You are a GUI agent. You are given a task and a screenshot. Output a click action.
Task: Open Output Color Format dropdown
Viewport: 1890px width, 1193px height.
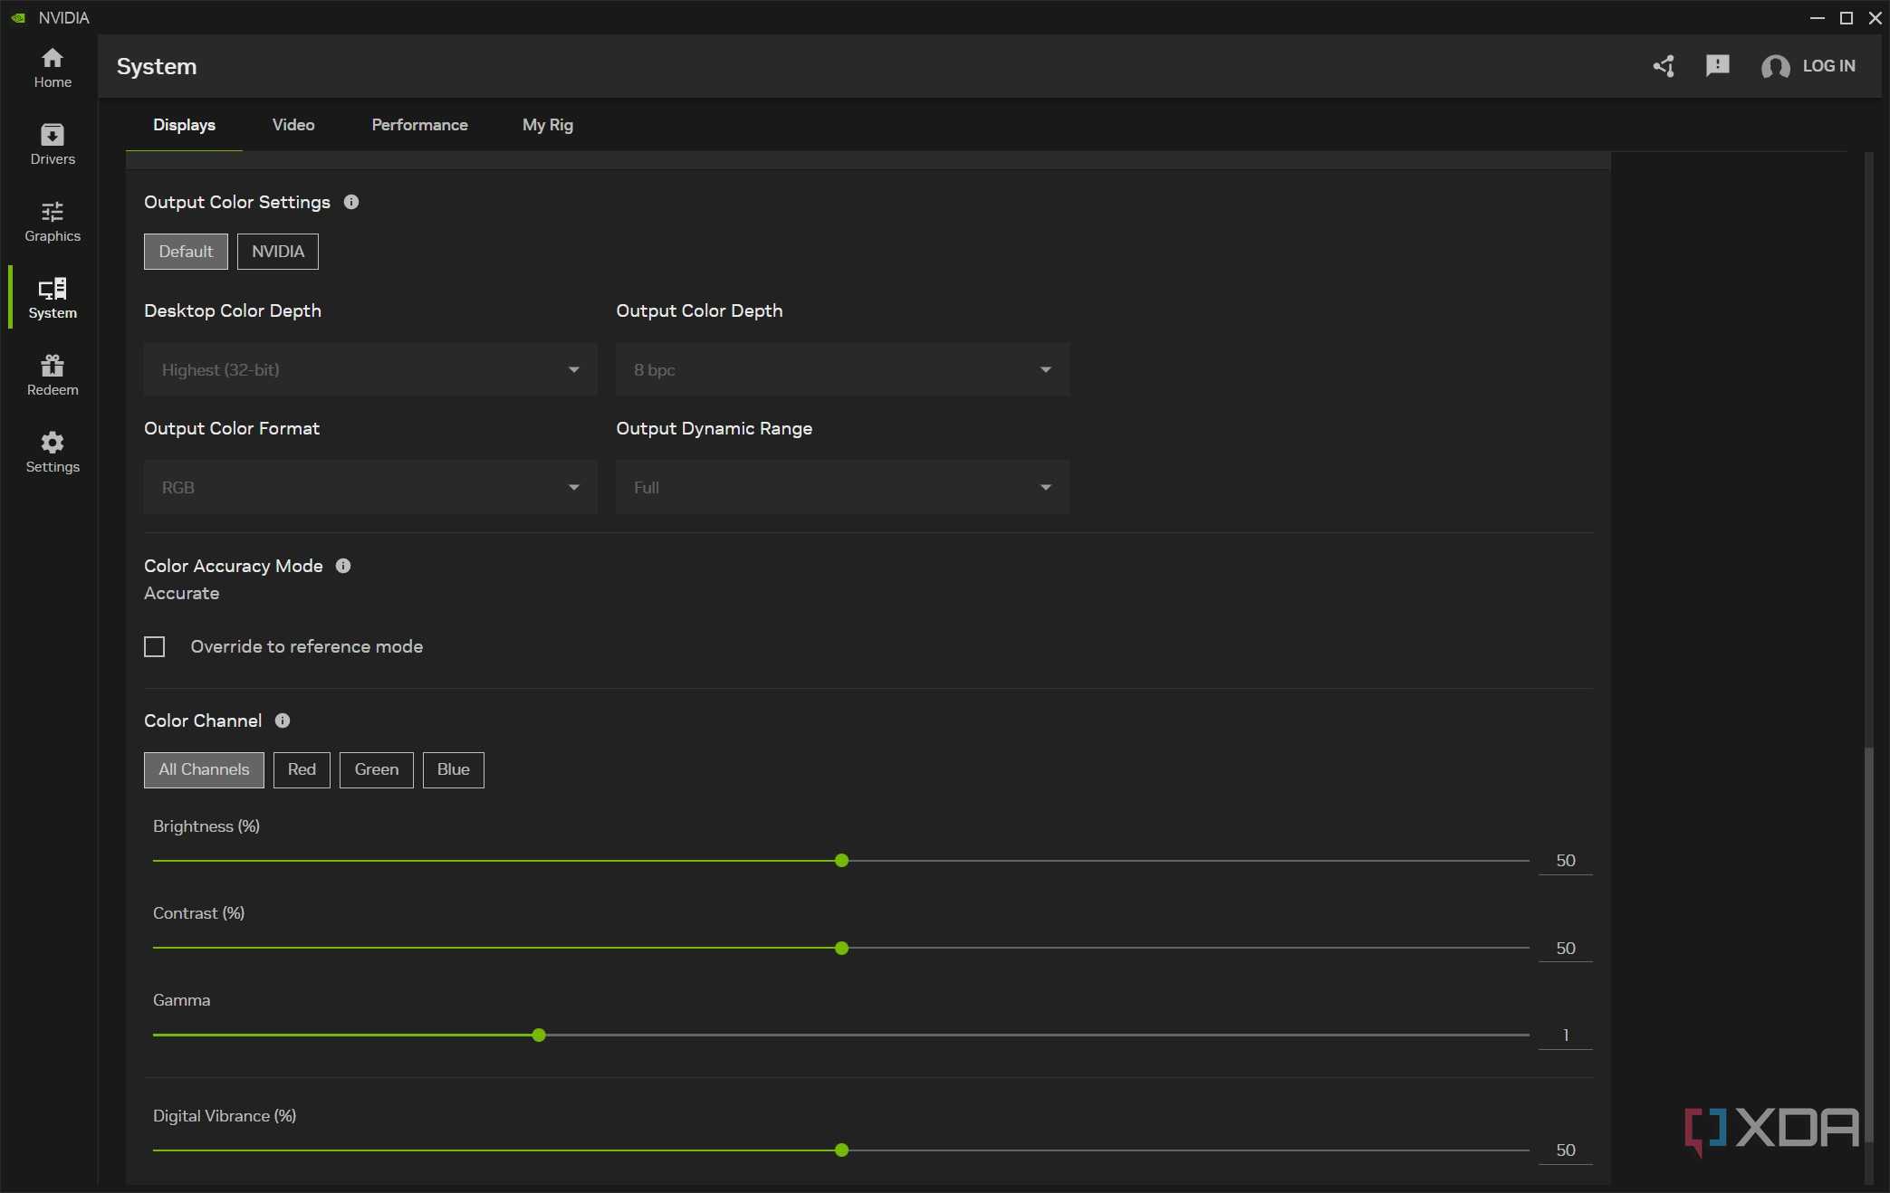pyautogui.click(x=370, y=487)
